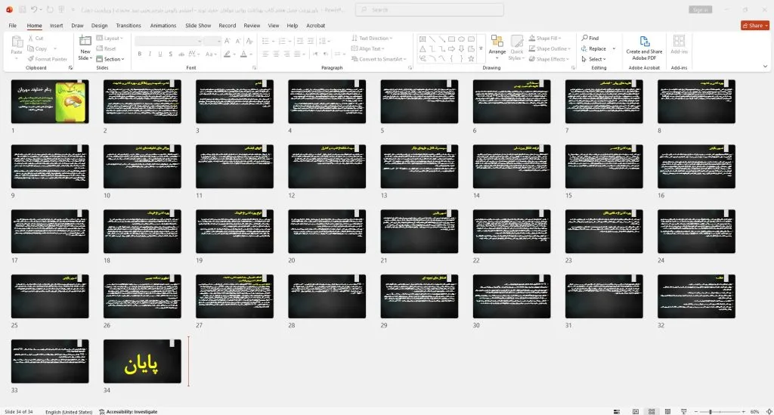774x415 pixels.
Task: Expand the Align Text dropdown
Action: [368, 48]
